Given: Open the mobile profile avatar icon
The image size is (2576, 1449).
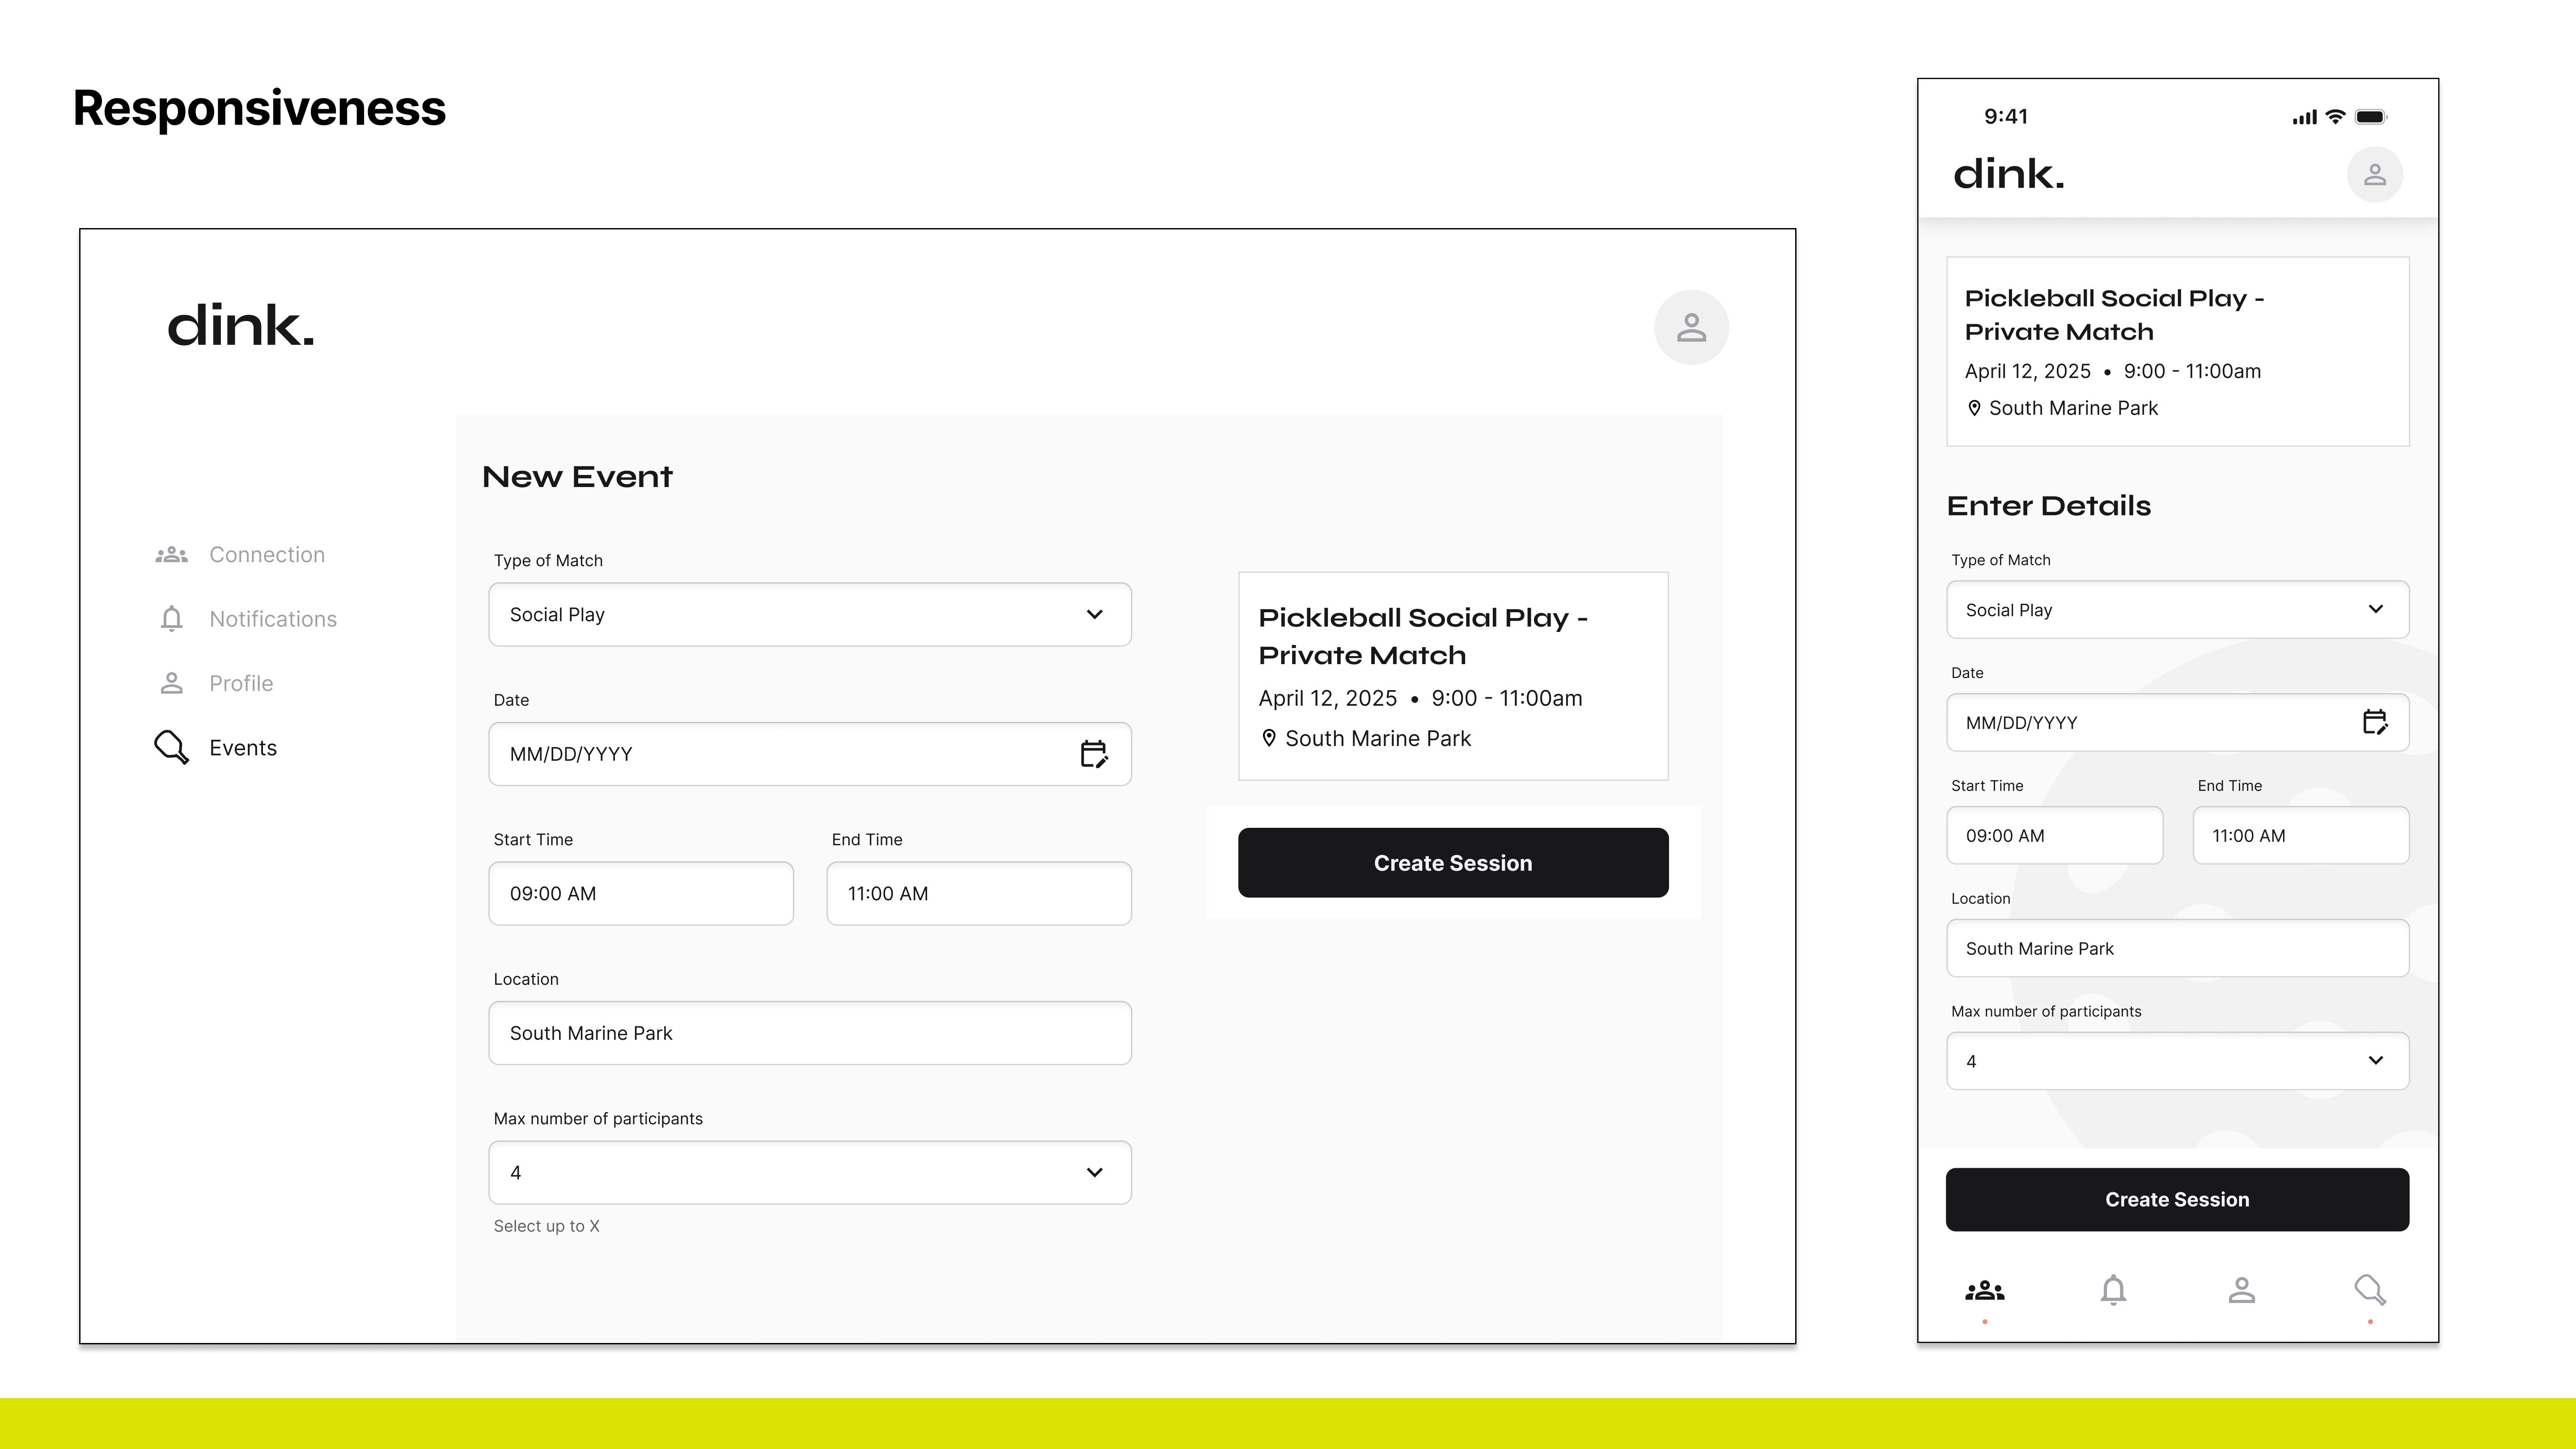Looking at the screenshot, I should tap(2375, 175).
